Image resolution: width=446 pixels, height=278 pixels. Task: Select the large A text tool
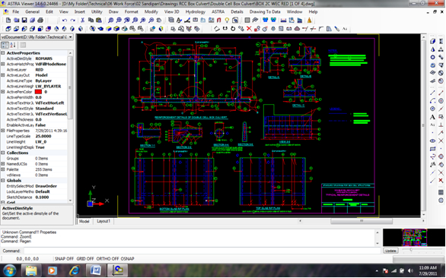pos(432,117)
